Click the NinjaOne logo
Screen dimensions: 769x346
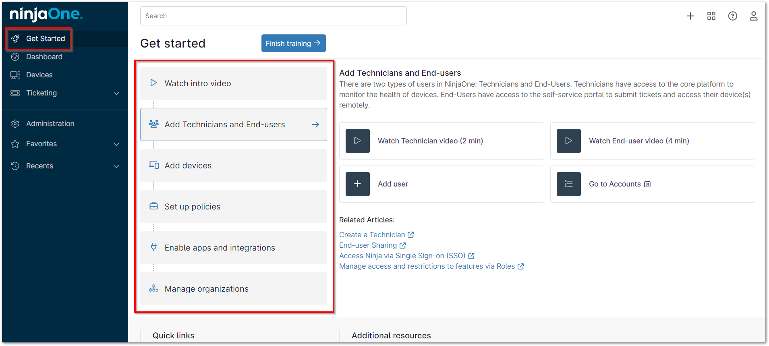click(46, 15)
